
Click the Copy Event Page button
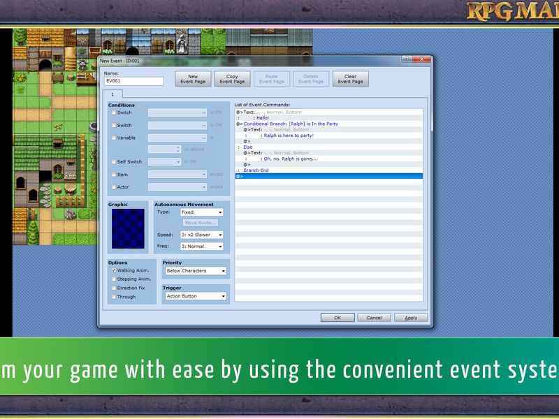[232, 79]
